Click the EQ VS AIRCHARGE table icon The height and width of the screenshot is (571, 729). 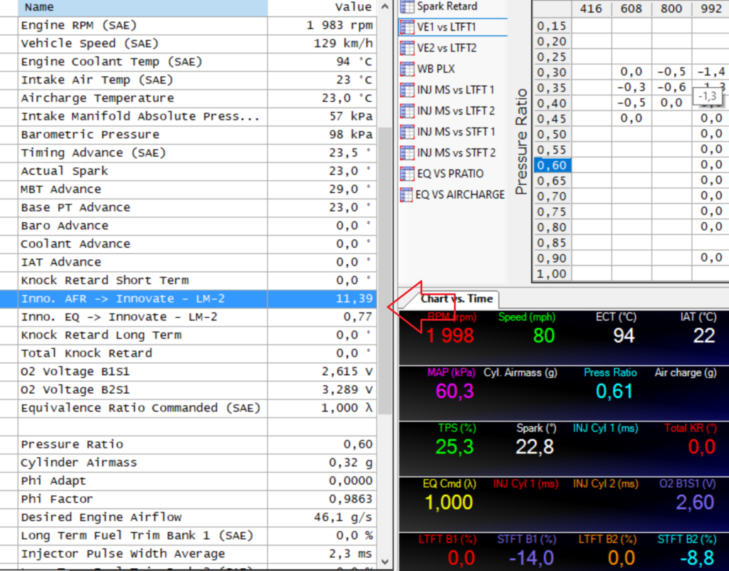pos(407,194)
